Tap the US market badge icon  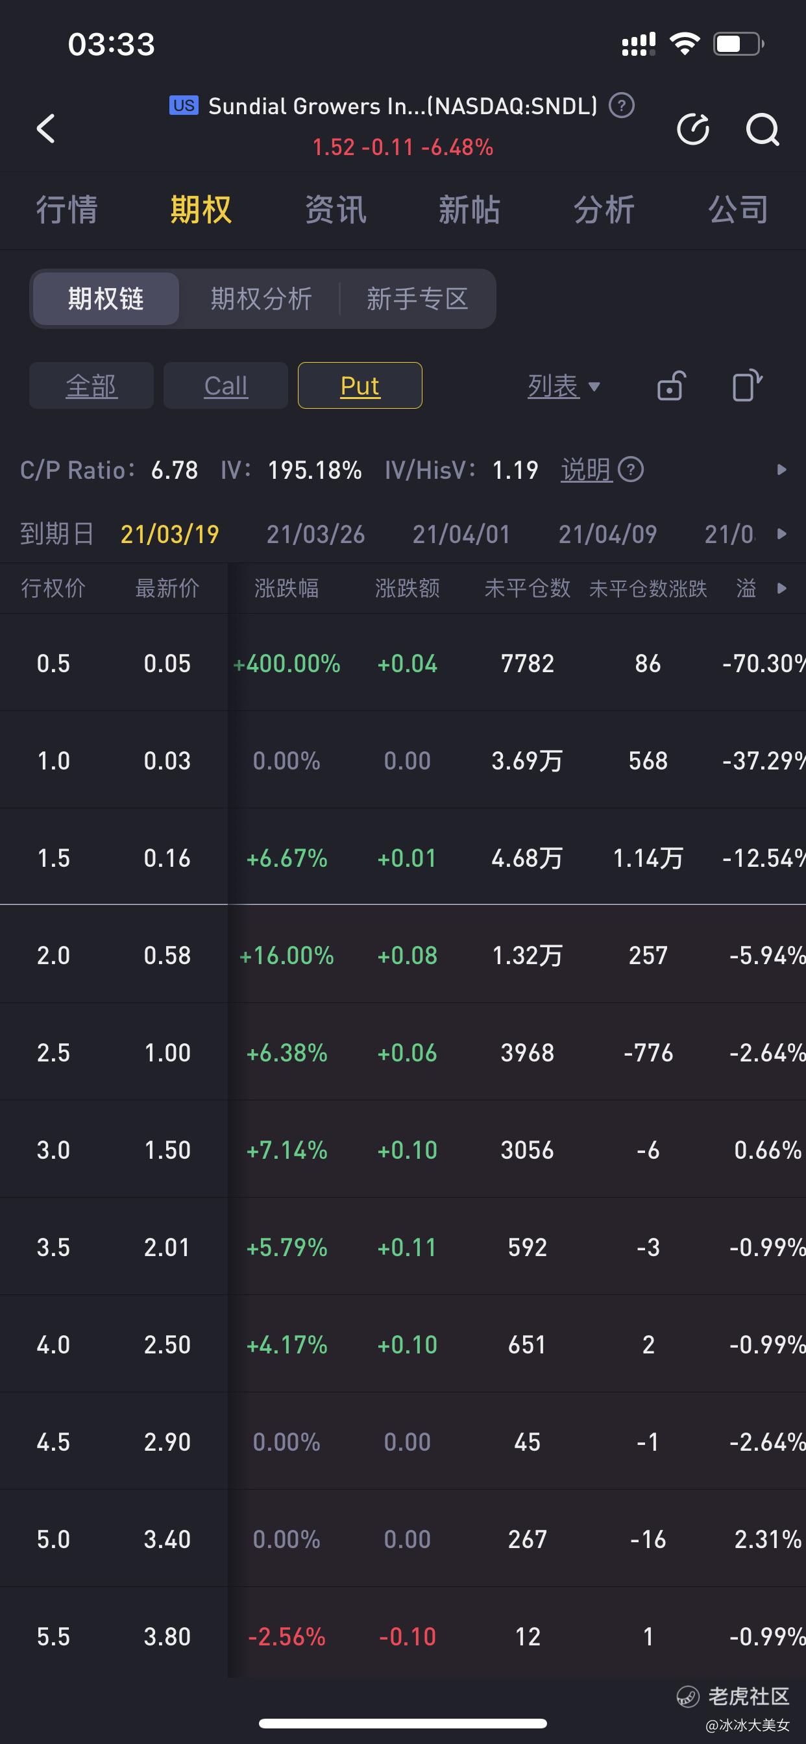pyautogui.click(x=184, y=106)
